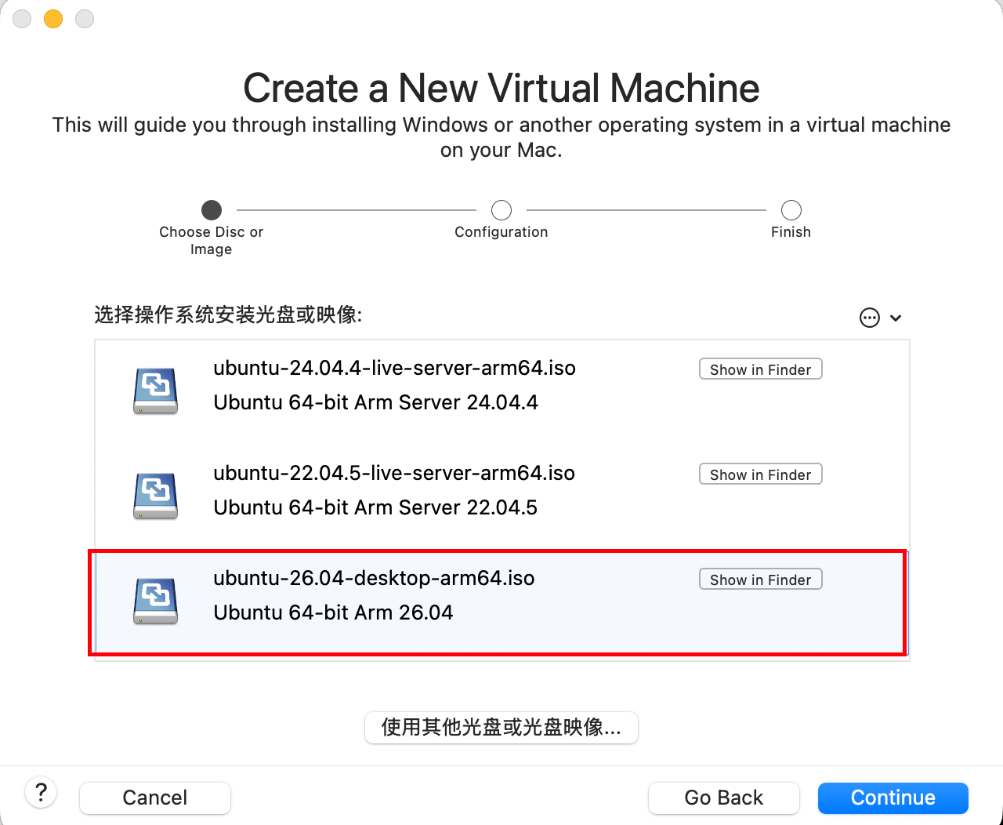Click the Finish step indicator circle

tap(791, 210)
